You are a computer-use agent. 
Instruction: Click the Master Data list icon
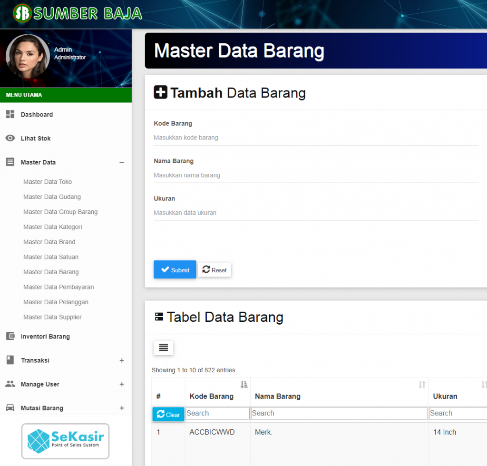point(10,162)
